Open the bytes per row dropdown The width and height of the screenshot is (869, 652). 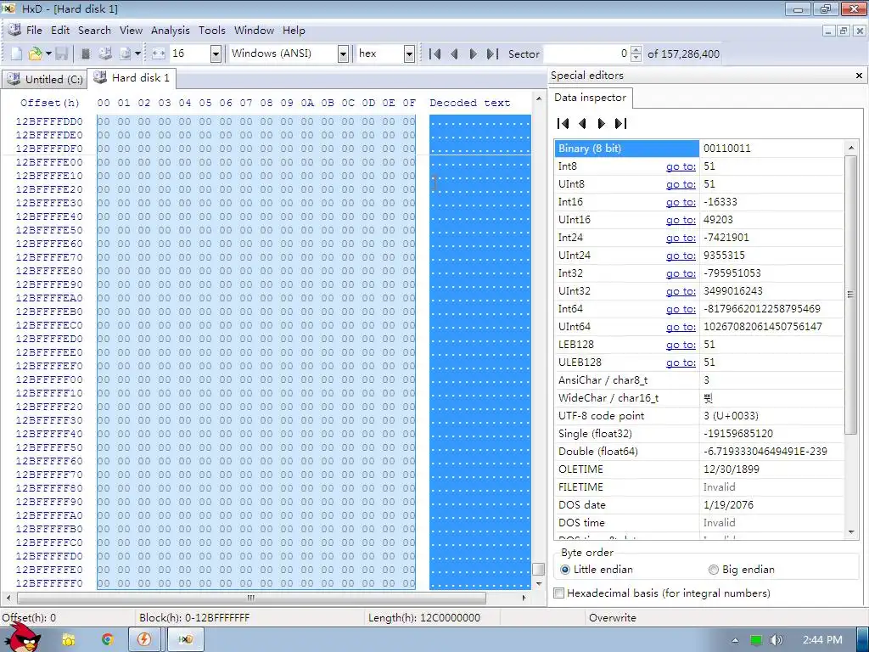point(216,53)
